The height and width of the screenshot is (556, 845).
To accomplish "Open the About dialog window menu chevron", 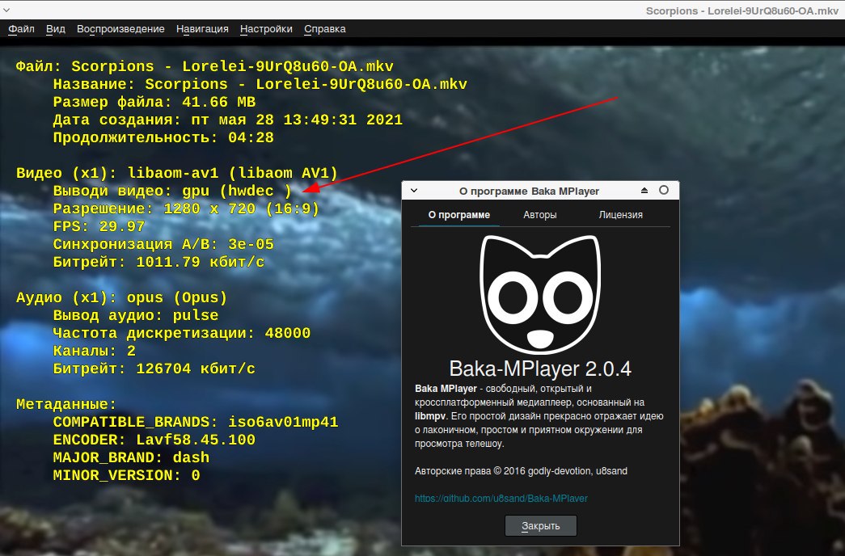I will click(x=414, y=191).
